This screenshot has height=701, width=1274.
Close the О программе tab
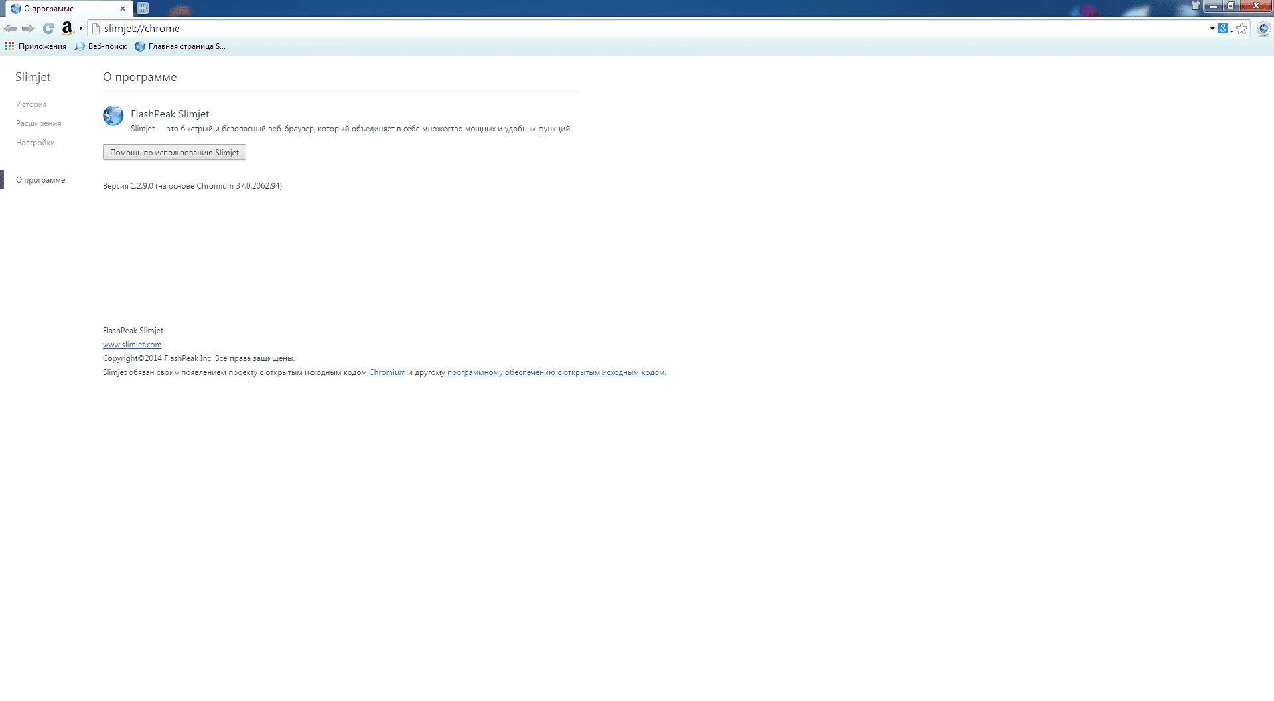(x=123, y=9)
